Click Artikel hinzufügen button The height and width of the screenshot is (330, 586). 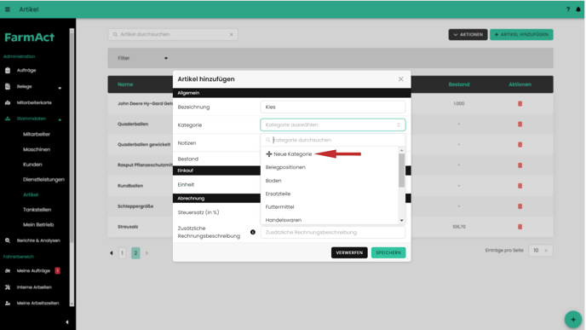pyautogui.click(x=521, y=34)
